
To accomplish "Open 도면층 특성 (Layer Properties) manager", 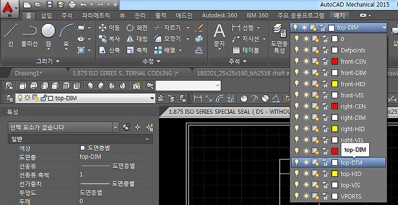I will 280,38.
